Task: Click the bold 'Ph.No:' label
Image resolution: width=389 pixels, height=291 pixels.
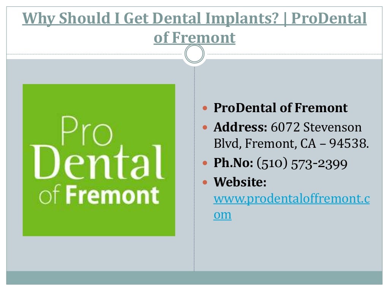Action: 234,163
